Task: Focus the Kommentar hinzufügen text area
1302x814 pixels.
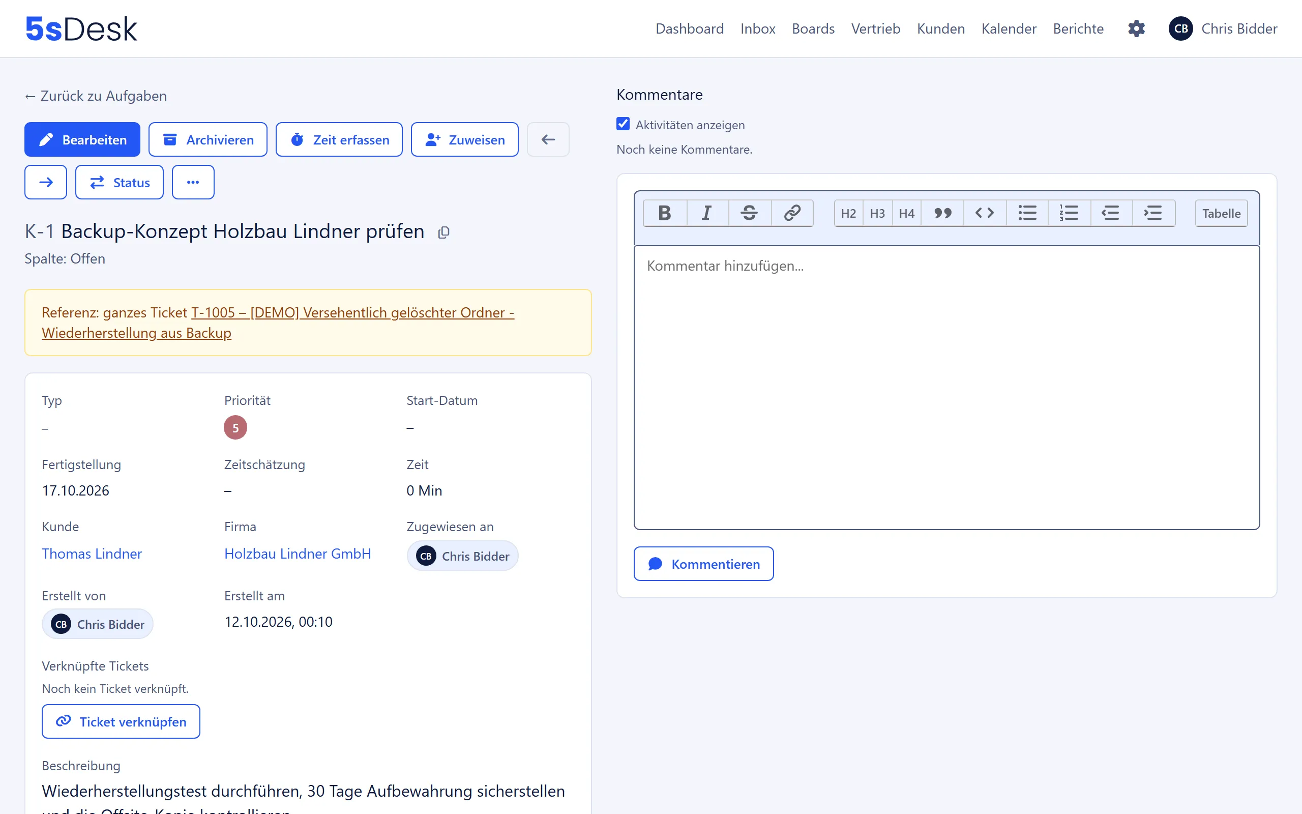Action: 946,388
